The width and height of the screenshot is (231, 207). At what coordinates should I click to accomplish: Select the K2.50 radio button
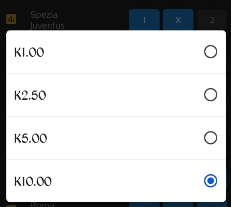(x=211, y=95)
